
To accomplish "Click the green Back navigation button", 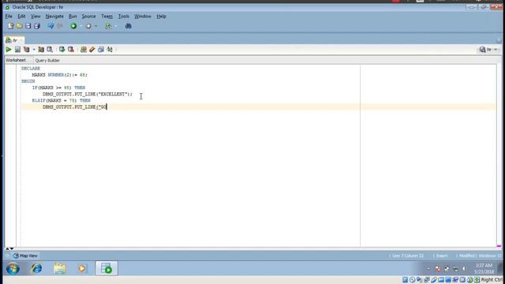I will pyautogui.click(x=73, y=26).
